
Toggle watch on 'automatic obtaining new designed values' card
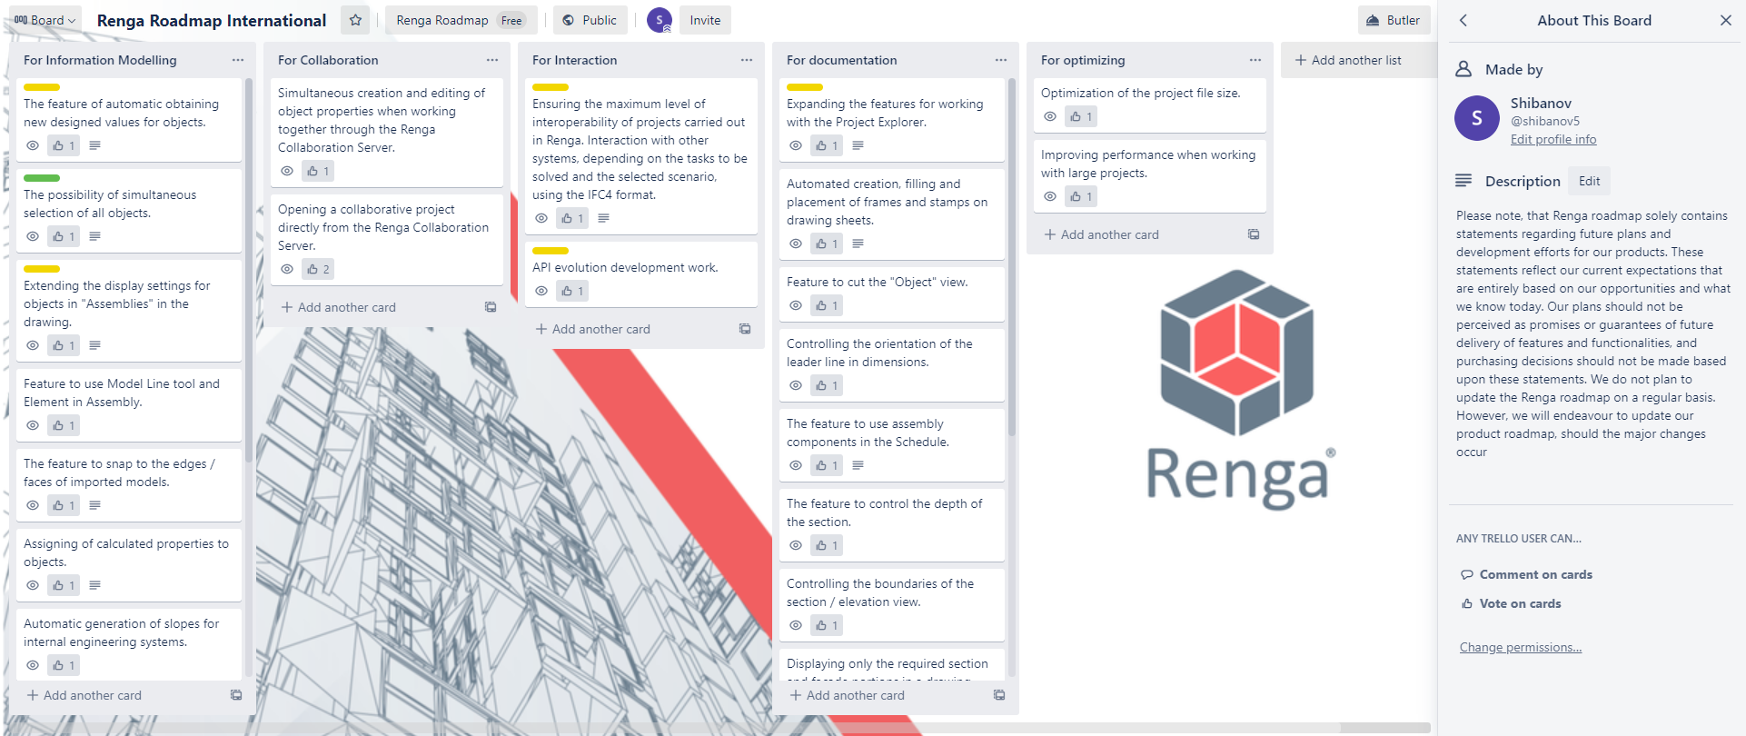pos(33,145)
